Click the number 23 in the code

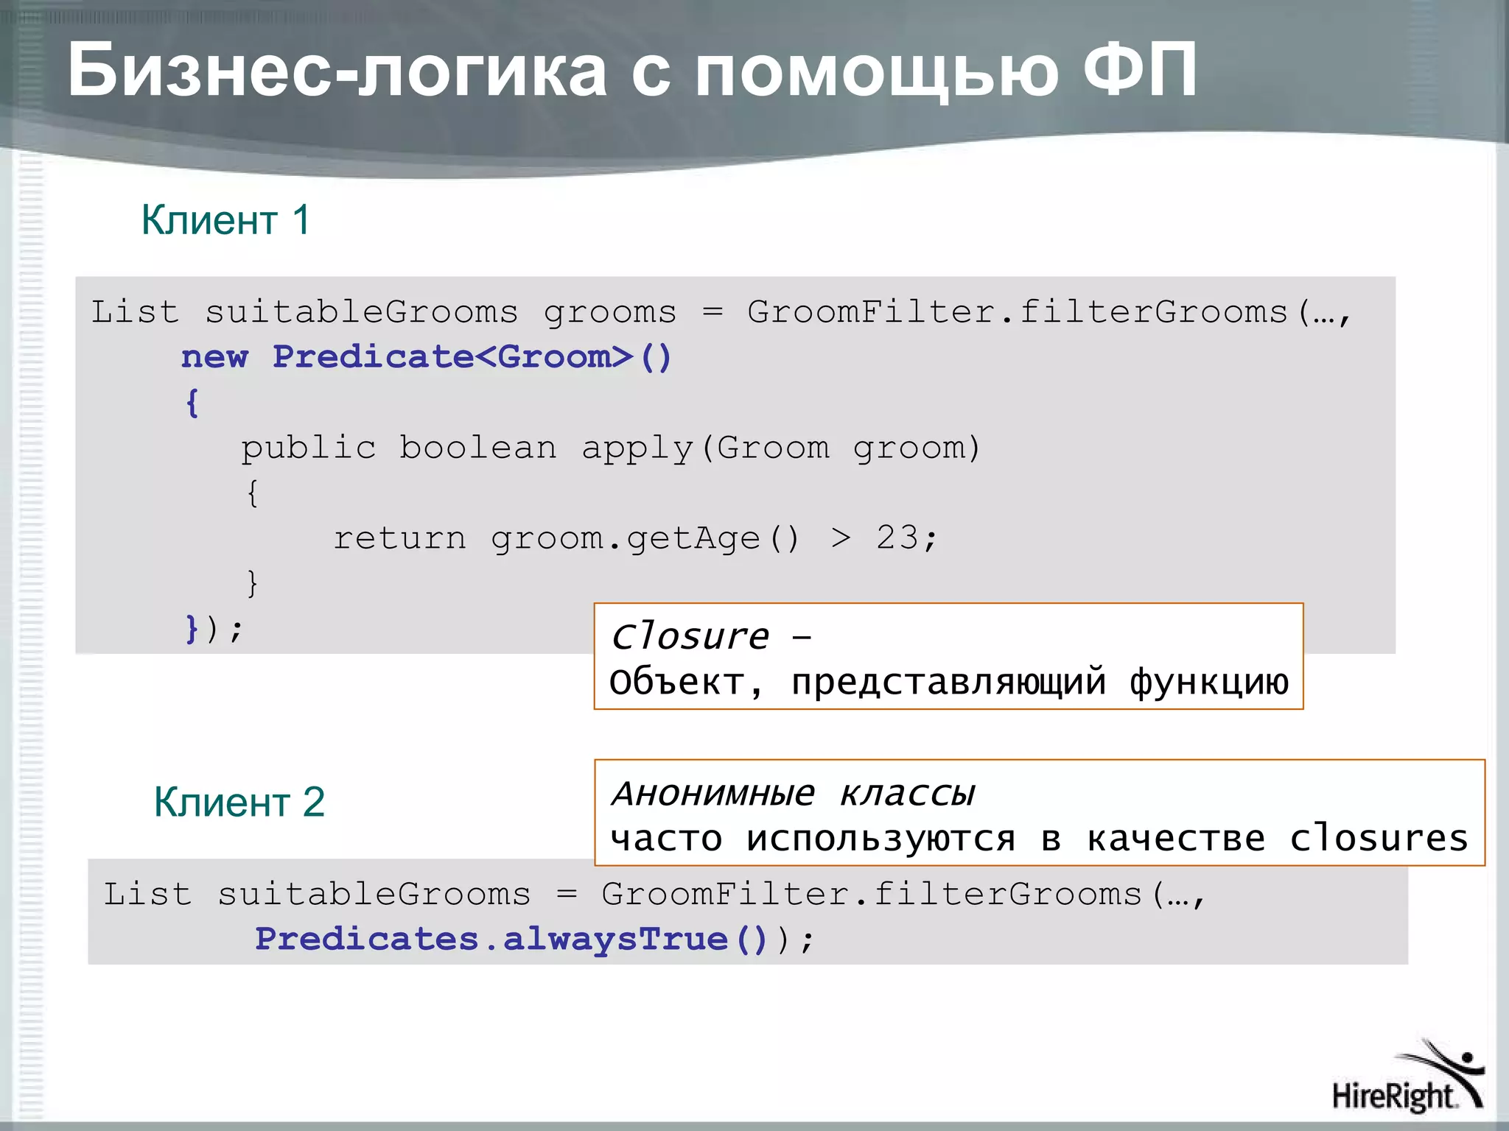pyautogui.click(x=897, y=538)
